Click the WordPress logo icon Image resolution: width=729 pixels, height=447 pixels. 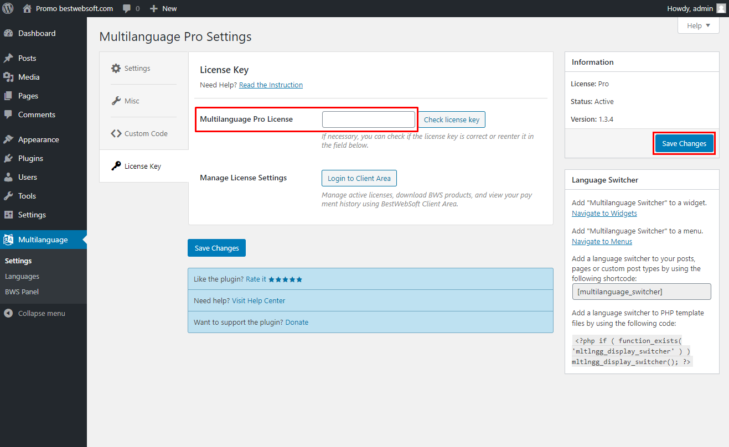[8, 8]
